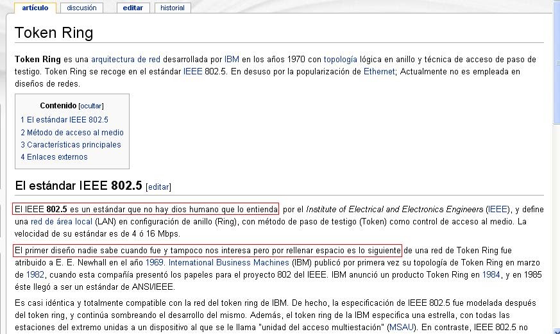The height and width of the screenshot is (334, 560).
Task: Follow the IEEE link before 802.5
Action: (x=193, y=71)
